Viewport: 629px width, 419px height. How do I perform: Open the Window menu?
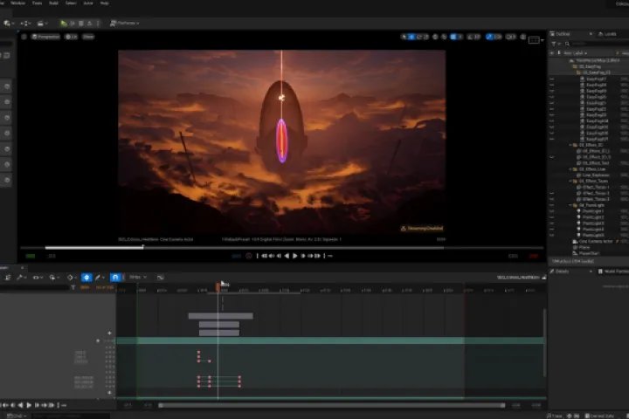[x=17, y=3]
